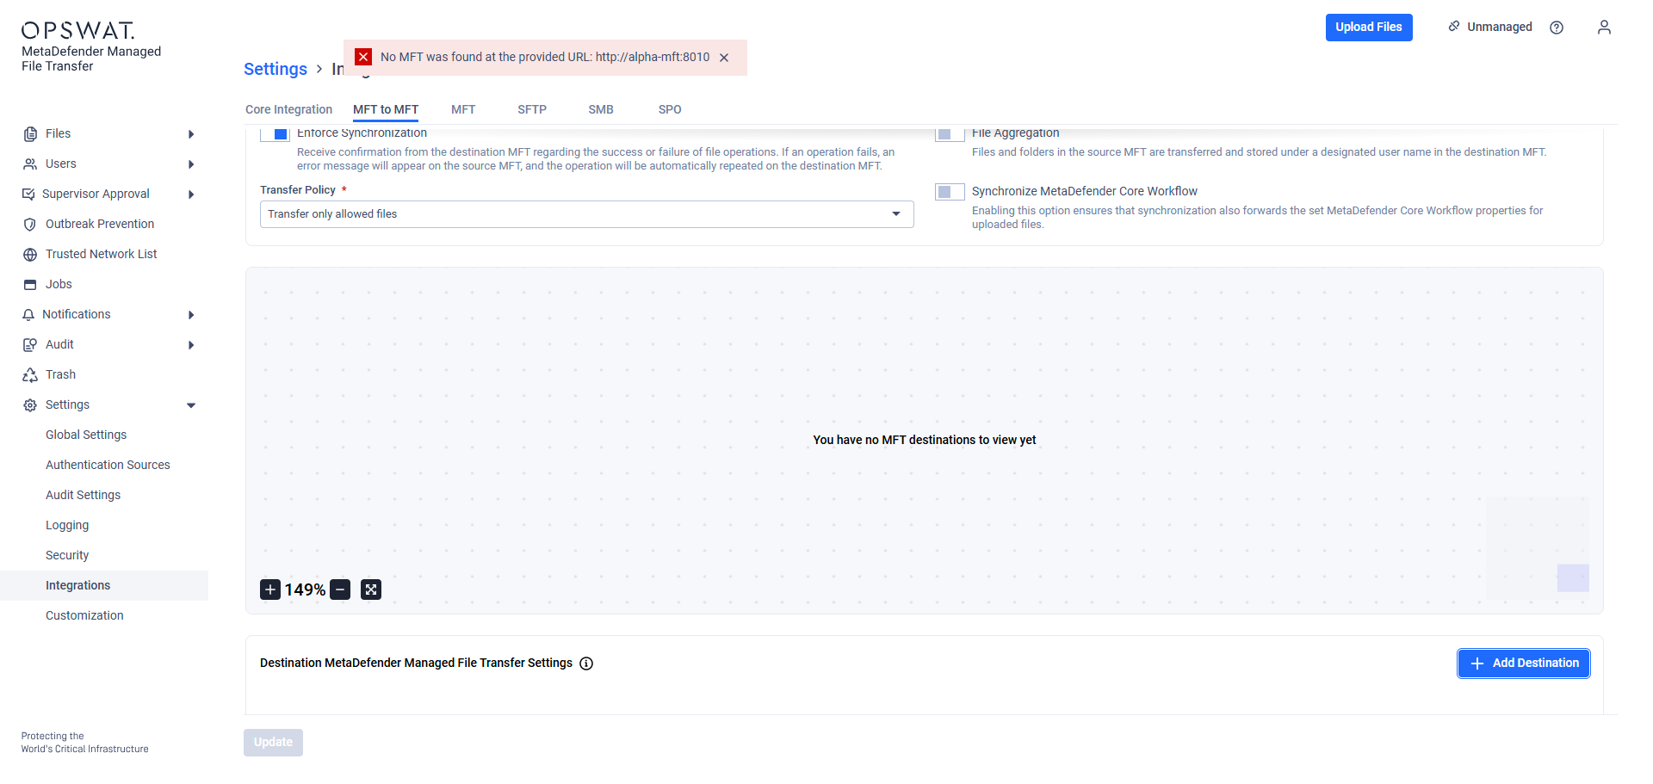Viewport: 1653px width, 784px height.
Task: Open Logging settings
Action: tap(67, 526)
